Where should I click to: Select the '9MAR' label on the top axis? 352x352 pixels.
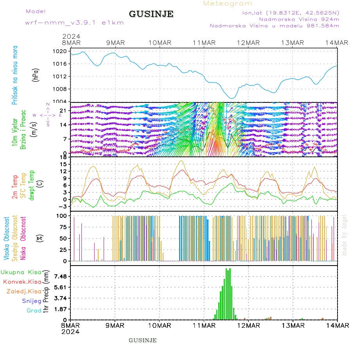click(115, 43)
